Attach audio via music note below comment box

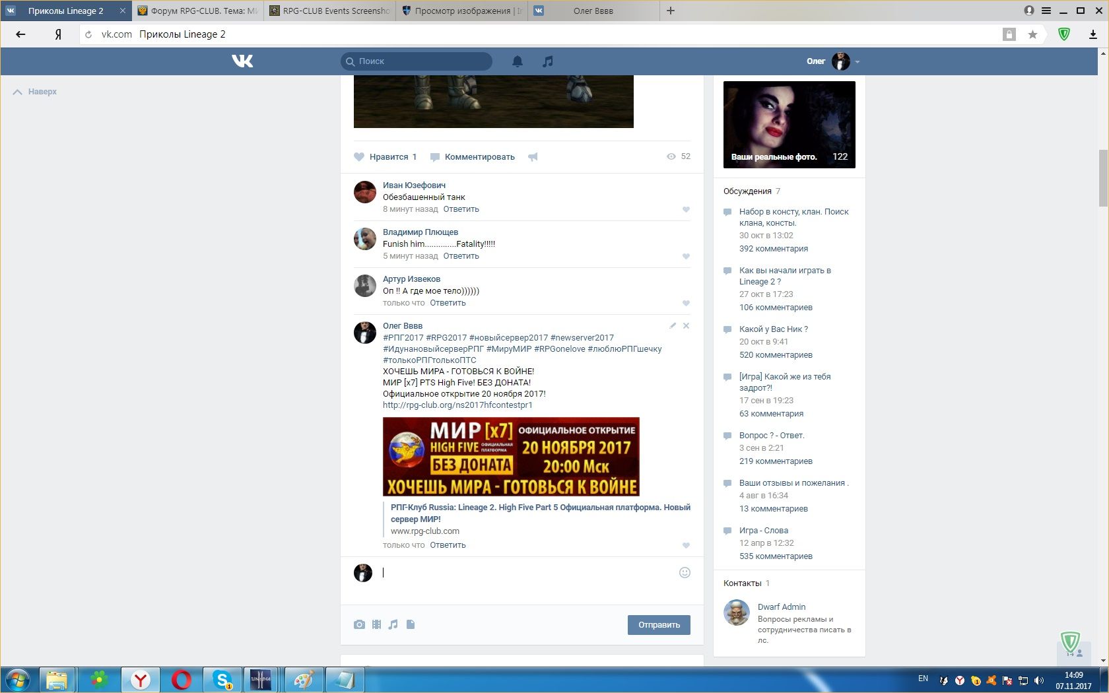(x=393, y=624)
